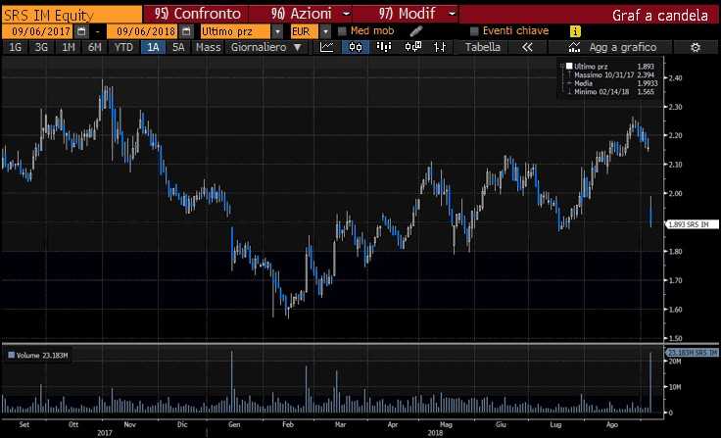Select the 3G range tab
Screen dimensions: 721x438
pyautogui.click(x=41, y=47)
